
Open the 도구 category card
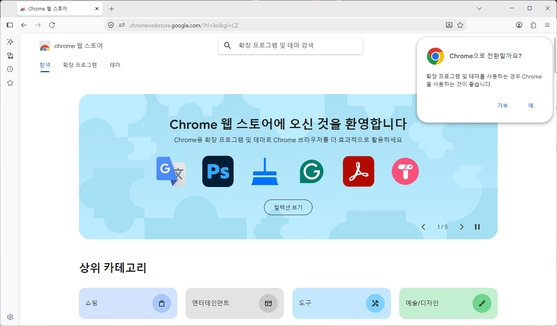pos(342,303)
